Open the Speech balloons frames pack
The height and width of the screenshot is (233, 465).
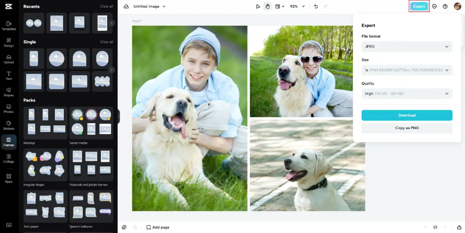[91, 206]
